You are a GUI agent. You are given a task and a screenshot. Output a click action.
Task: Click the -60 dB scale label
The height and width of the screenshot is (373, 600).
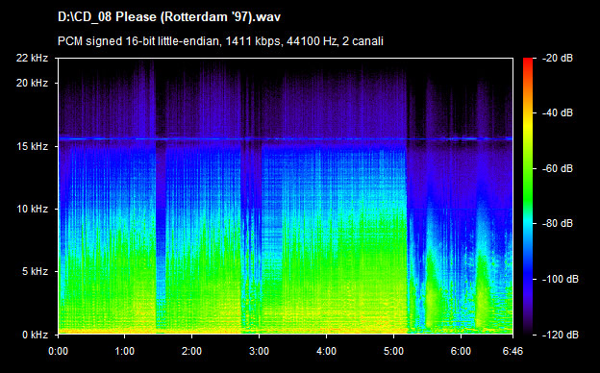pyautogui.click(x=558, y=168)
